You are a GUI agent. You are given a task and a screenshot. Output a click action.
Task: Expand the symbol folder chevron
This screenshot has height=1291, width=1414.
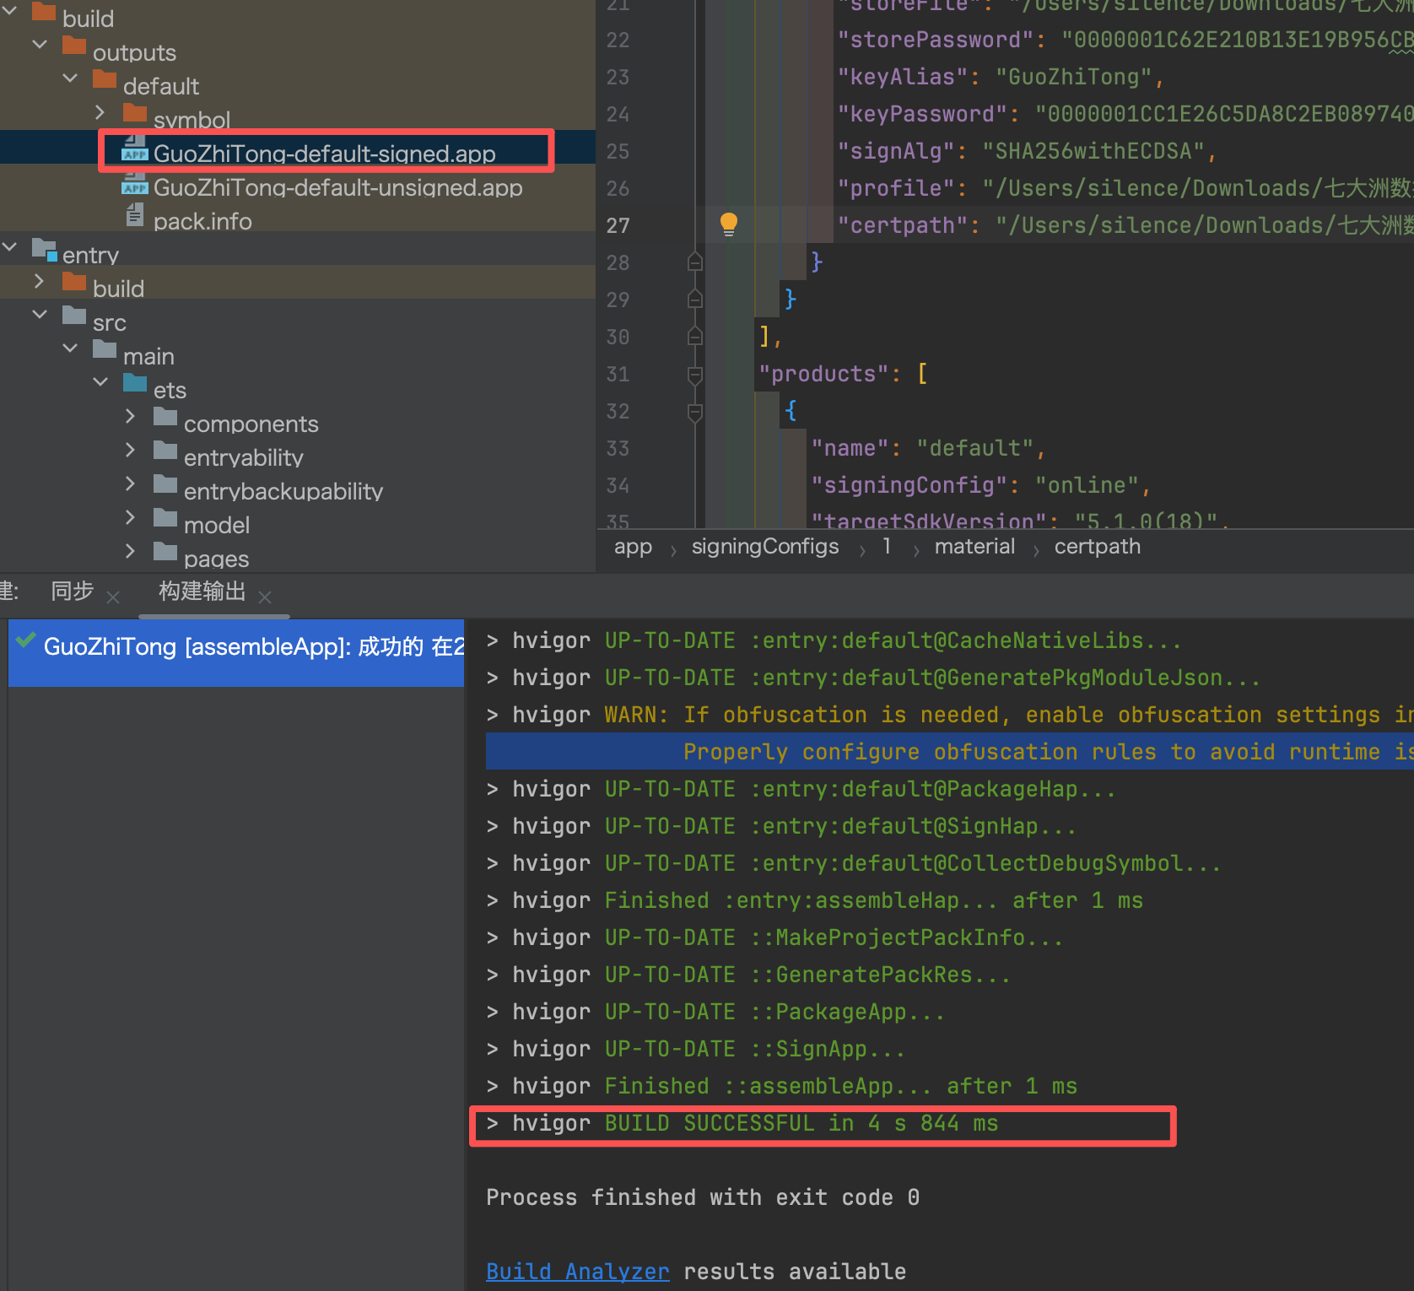tap(100, 111)
